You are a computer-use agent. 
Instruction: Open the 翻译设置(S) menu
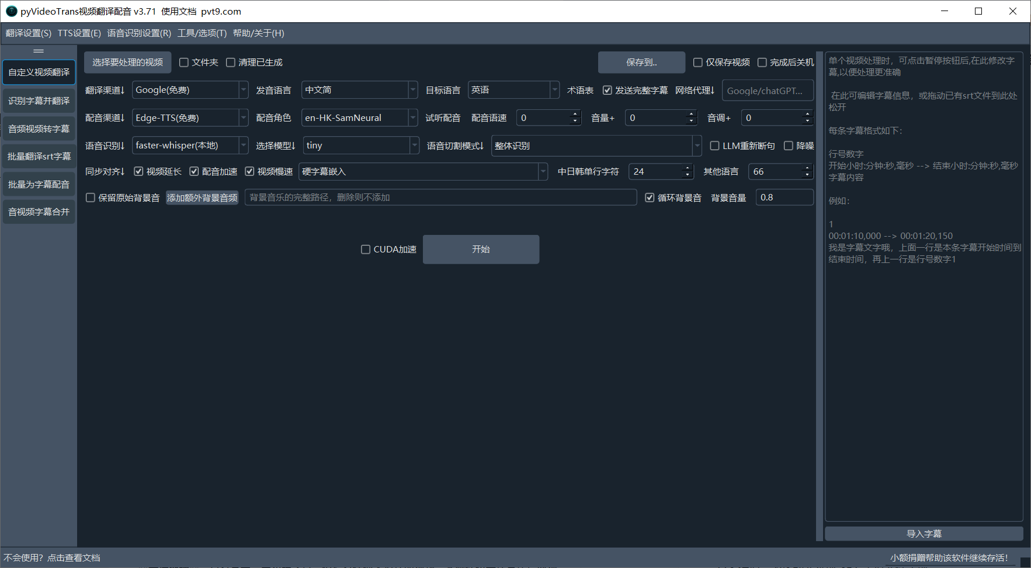click(29, 33)
